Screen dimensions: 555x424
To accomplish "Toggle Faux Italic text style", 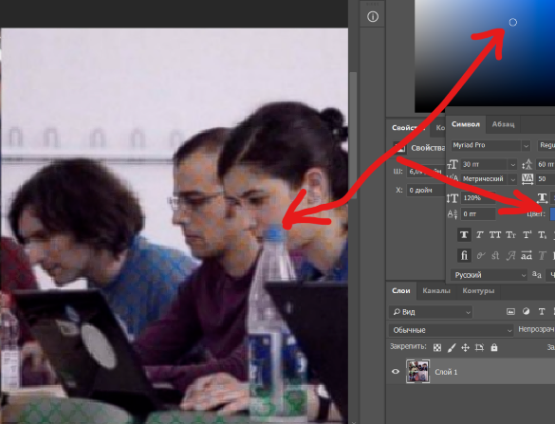I will [x=480, y=235].
